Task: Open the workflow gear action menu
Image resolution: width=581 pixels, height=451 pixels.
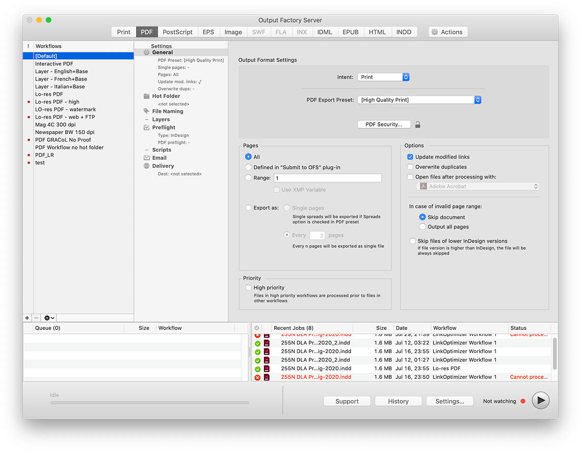Action: point(48,317)
